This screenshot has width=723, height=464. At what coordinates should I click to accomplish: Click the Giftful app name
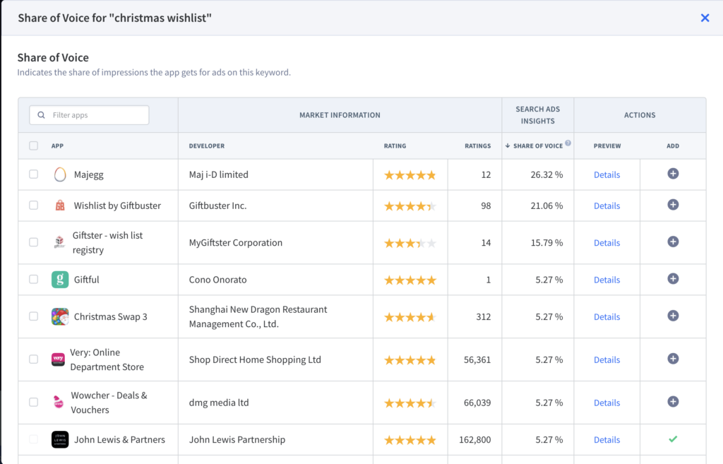click(86, 280)
